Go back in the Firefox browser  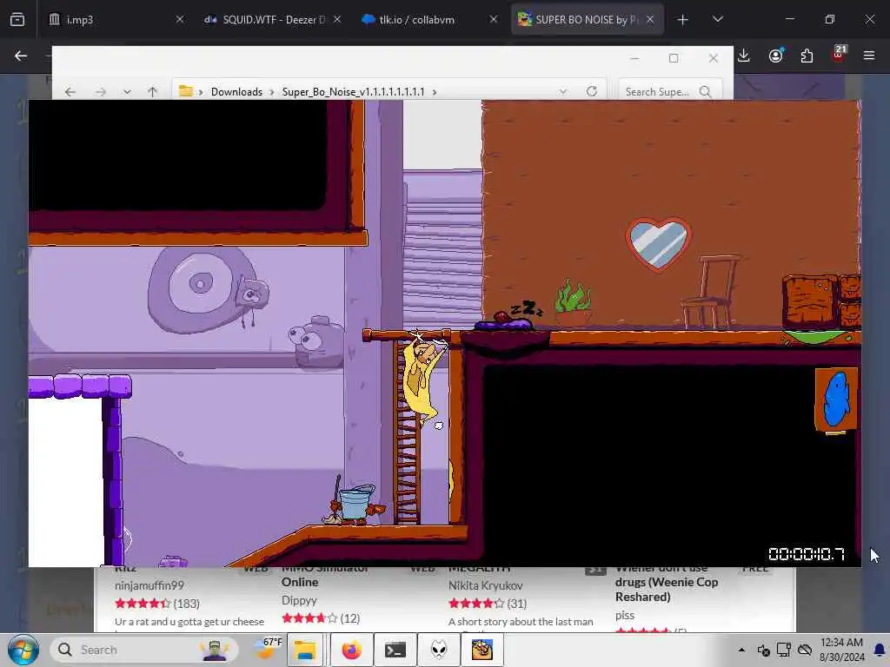(21, 56)
